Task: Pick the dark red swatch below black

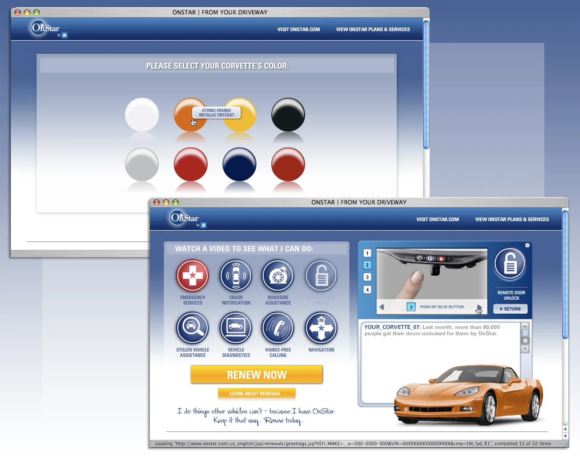Action: pyautogui.click(x=288, y=164)
